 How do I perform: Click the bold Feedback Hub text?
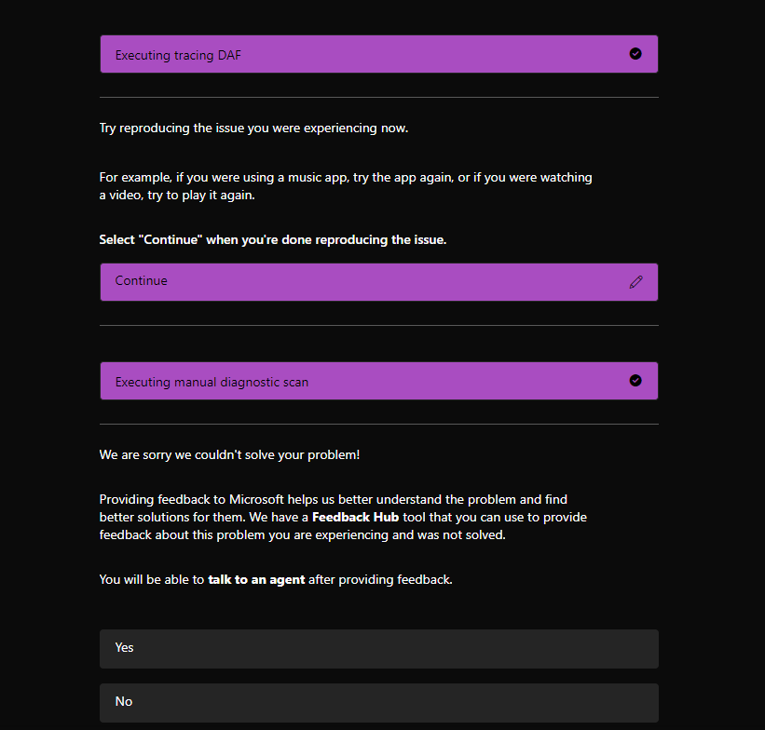pos(355,517)
